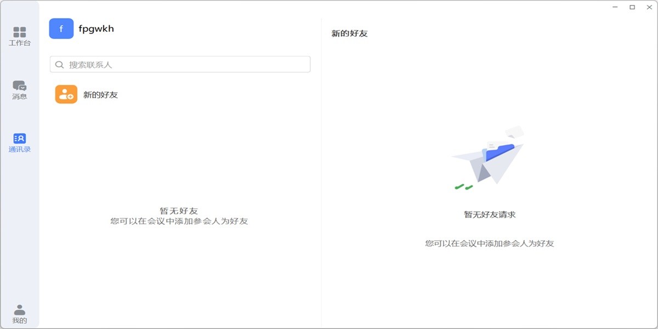Click the blue letter f avatar
Screen dimensions: 658x329
pos(61,29)
